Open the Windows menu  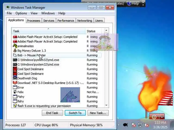[48, 13]
